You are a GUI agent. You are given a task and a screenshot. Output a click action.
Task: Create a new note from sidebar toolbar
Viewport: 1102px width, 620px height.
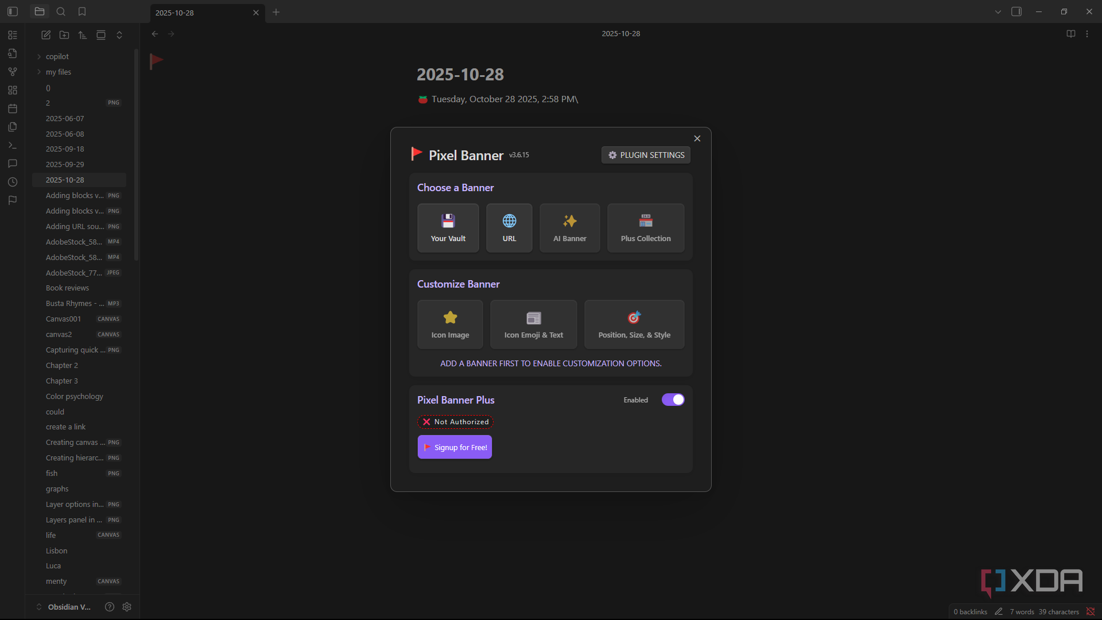[x=46, y=35]
